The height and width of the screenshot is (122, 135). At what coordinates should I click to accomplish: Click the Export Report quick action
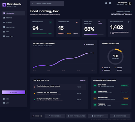[98, 116]
